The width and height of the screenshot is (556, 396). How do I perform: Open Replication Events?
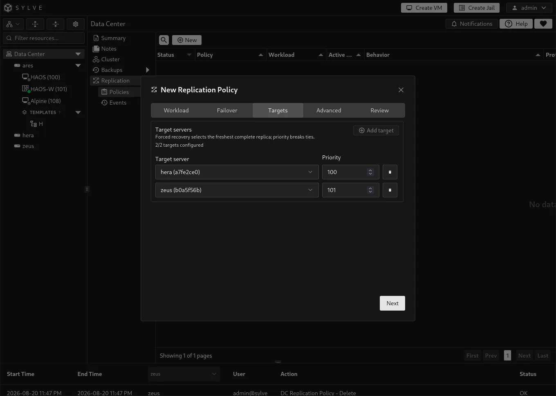click(x=114, y=103)
